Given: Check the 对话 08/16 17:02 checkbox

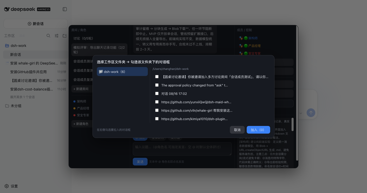Looking at the screenshot, I should point(157,93).
